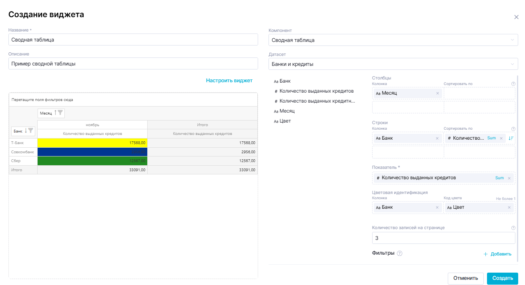
Task: Click the yellow Т-Банк colored cell
Action: pyautogui.click(x=92, y=142)
